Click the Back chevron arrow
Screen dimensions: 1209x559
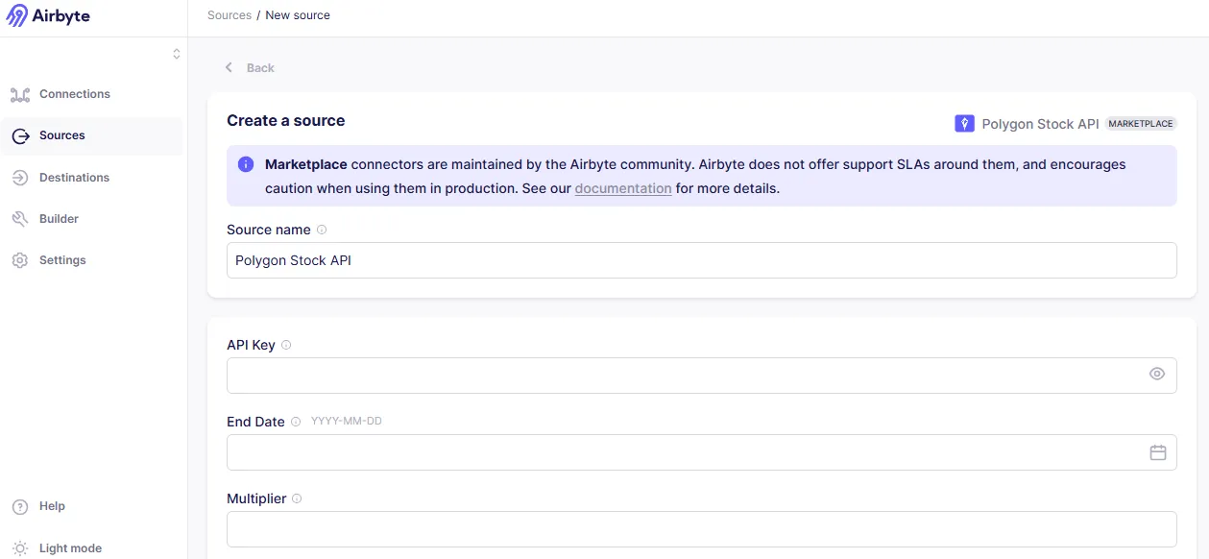[x=229, y=67]
